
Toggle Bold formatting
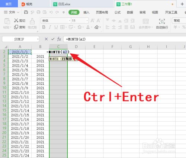(44, 27)
